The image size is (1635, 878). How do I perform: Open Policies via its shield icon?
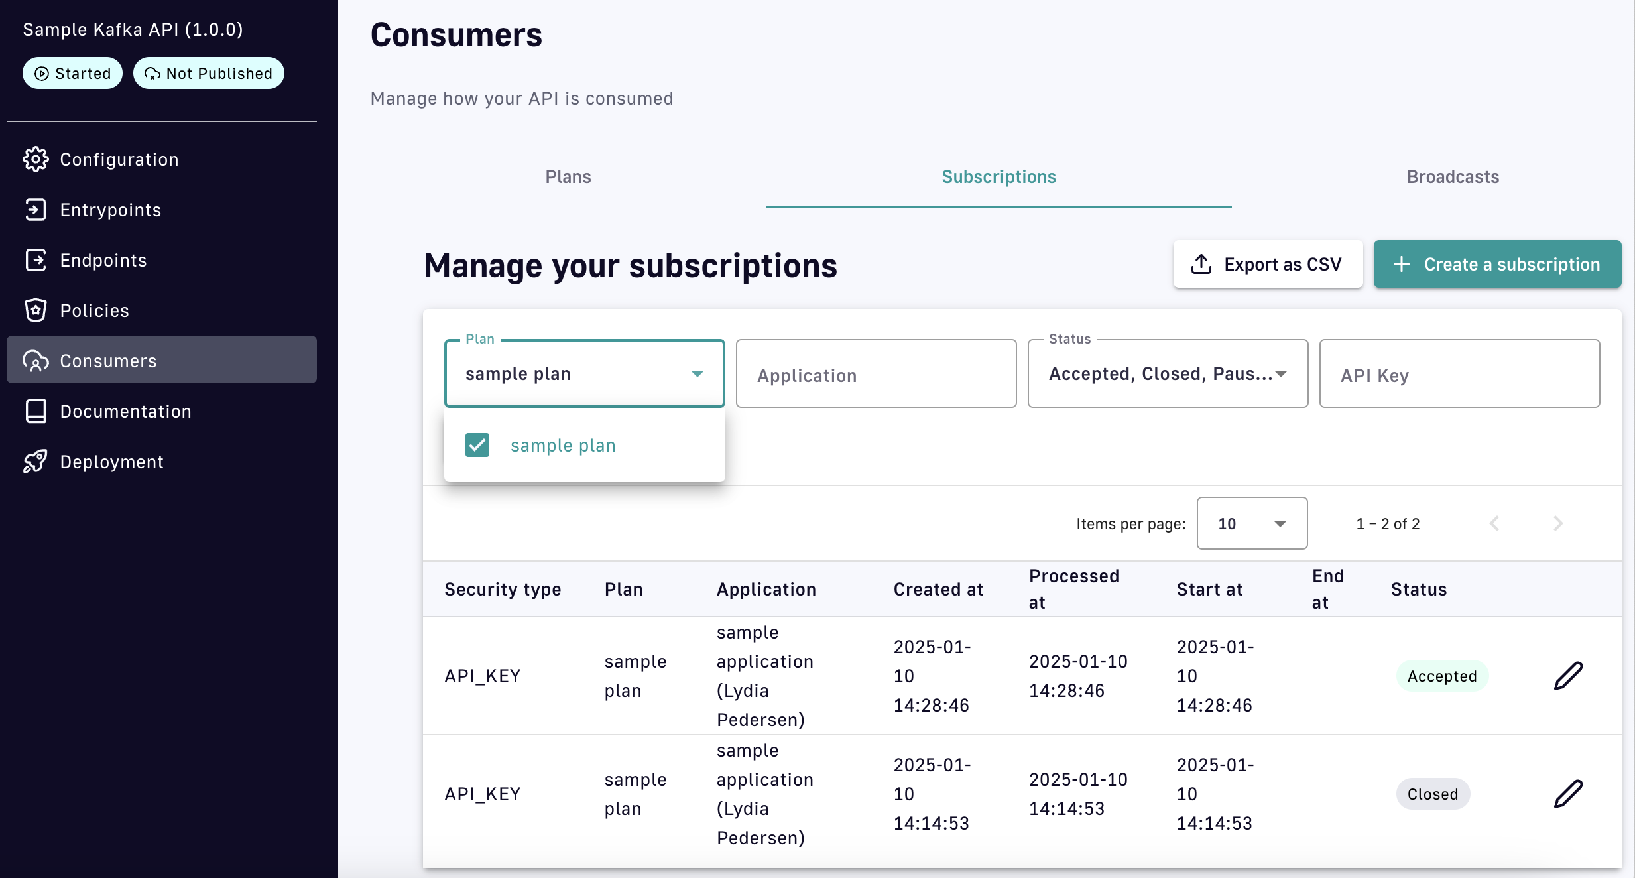pos(36,310)
